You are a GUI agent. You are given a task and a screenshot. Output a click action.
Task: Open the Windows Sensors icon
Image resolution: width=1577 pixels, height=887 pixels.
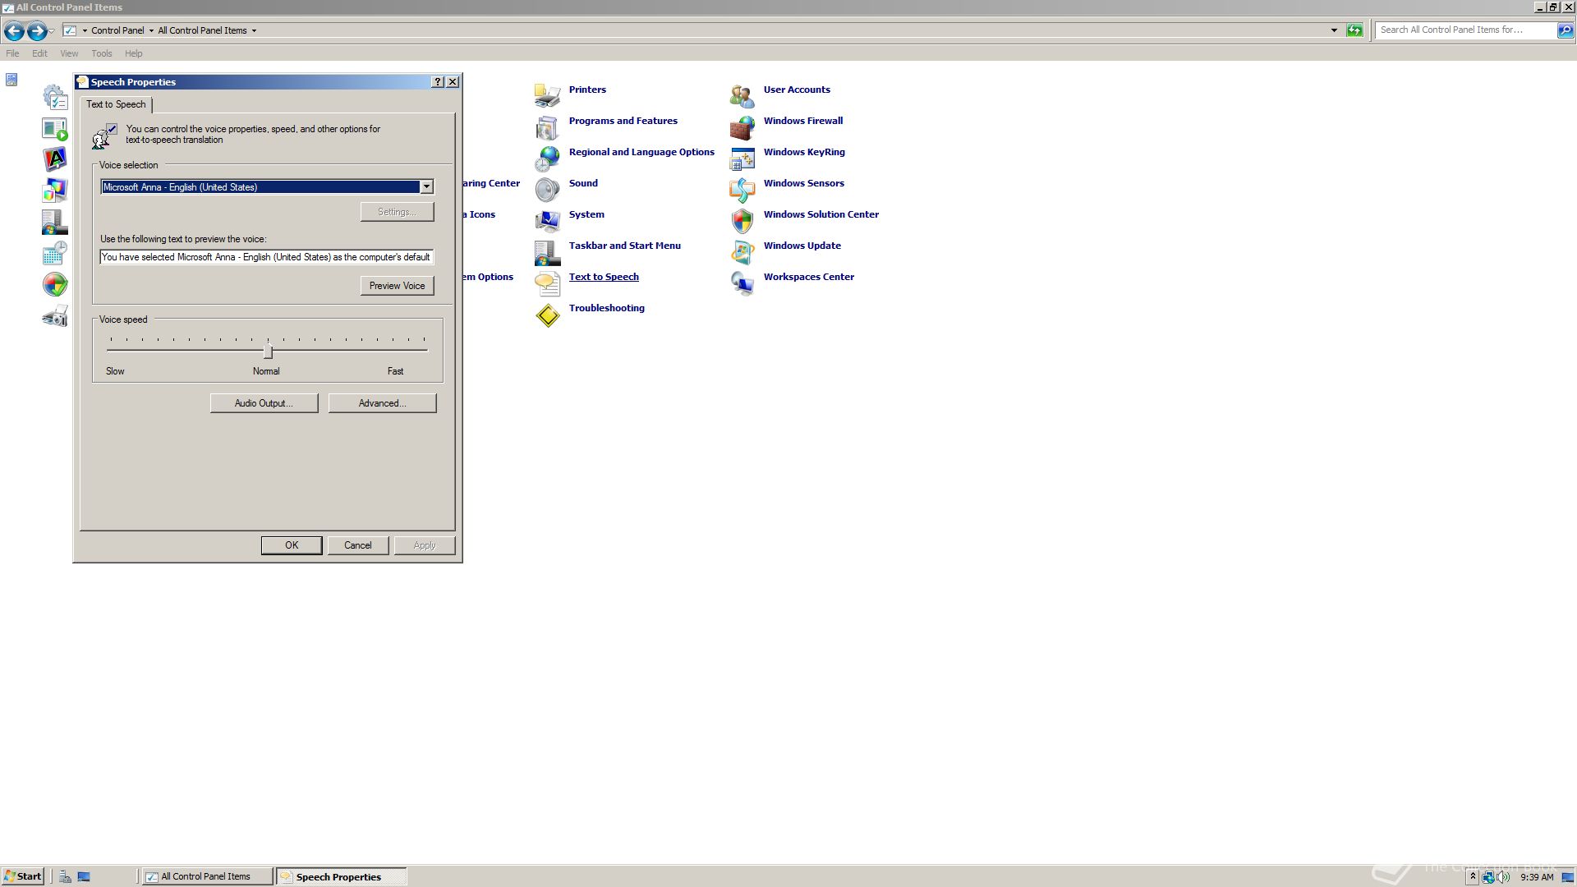pyautogui.click(x=742, y=189)
